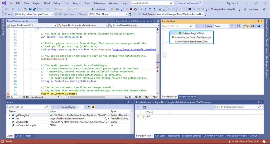The height and width of the screenshot is (144, 270).
Task: Switch to the Call Stack tab
Action: click(x=160, y=136)
